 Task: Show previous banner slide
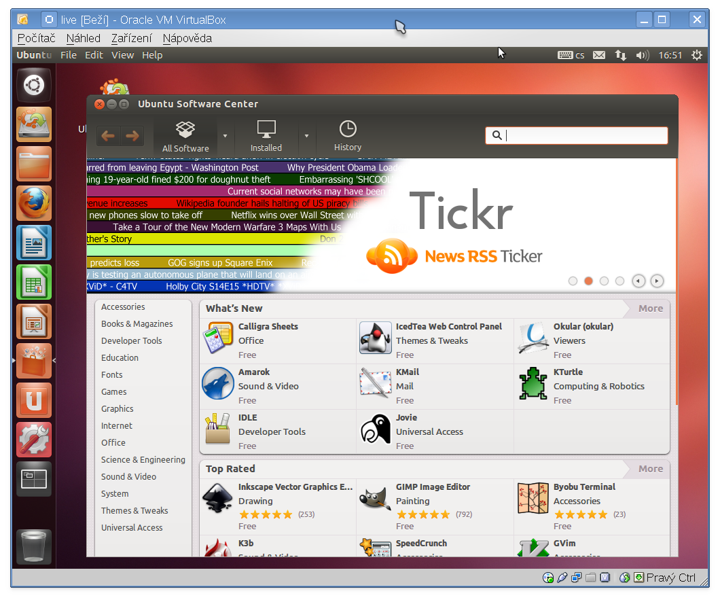[x=638, y=281]
